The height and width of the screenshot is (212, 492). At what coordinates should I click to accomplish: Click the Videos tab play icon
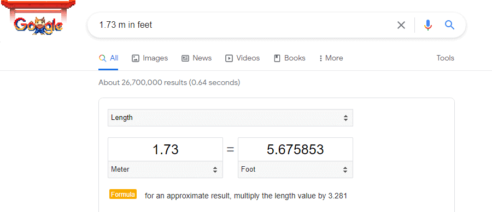pos(229,58)
